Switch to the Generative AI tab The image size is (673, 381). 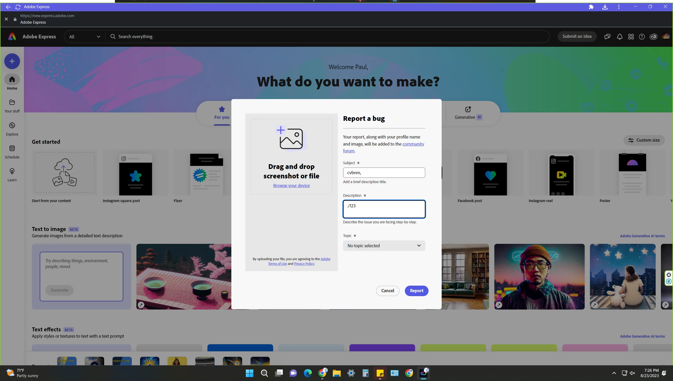[x=468, y=113]
